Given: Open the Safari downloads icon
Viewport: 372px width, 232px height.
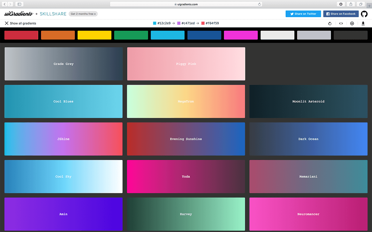Looking at the screenshot, I should tap(341, 4).
